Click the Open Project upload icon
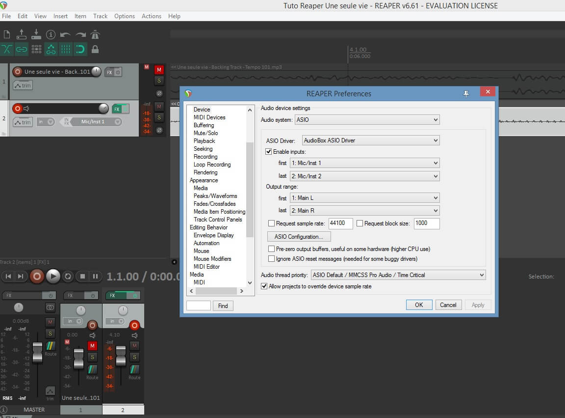This screenshot has height=418, width=565. pyautogui.click(x=21, y=34)
